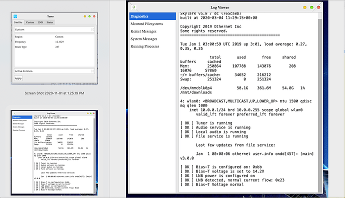Click the Tuner app icon in title bar
Screen dimensions: 345x198
(15, 16)
